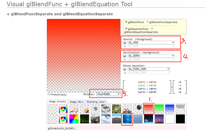Click the green gradient image preset
The height and width of the screenshot is (130, 205).
pos(159,109)
